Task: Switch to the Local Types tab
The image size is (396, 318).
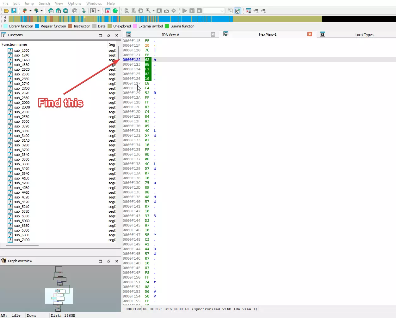Action: [x=364, y=34]
